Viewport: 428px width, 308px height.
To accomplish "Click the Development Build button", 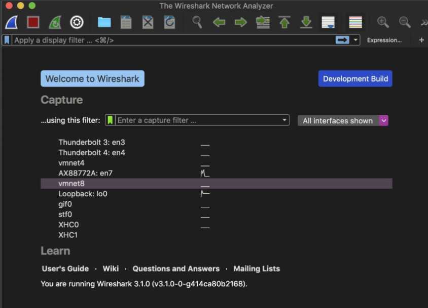I will pos(355,79).
